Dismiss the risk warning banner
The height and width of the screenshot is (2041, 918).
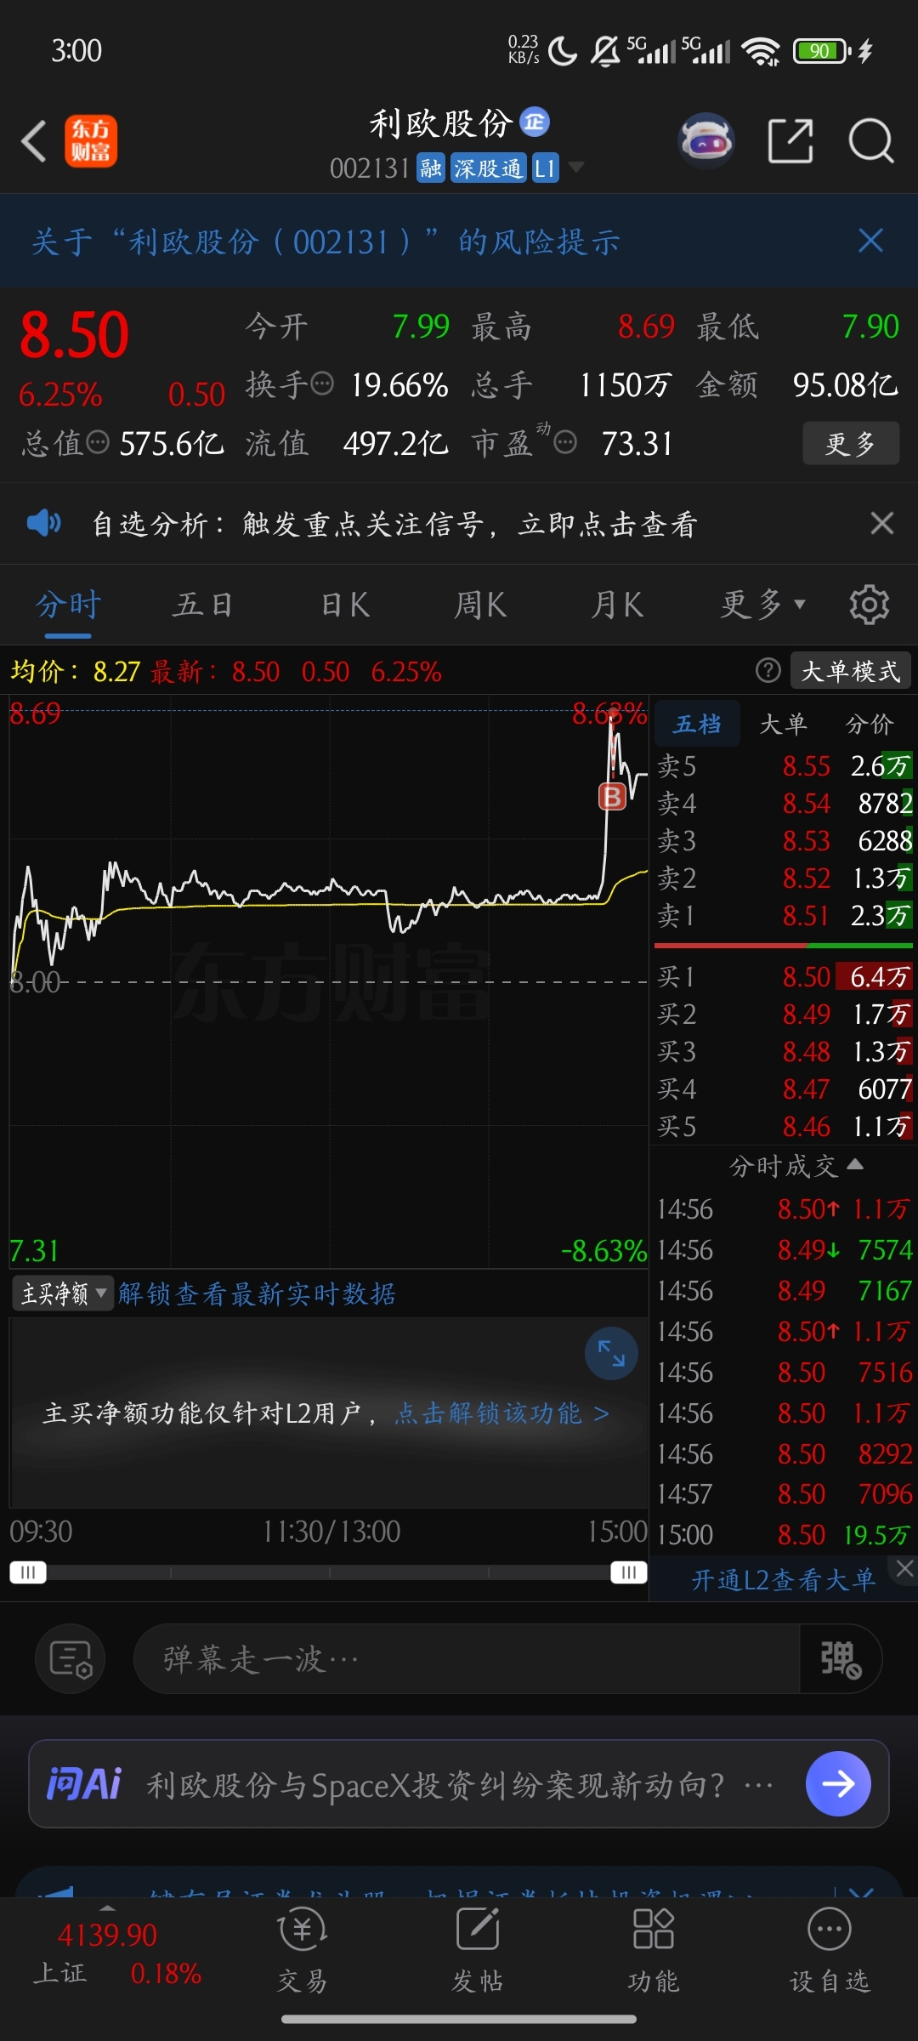871,241
